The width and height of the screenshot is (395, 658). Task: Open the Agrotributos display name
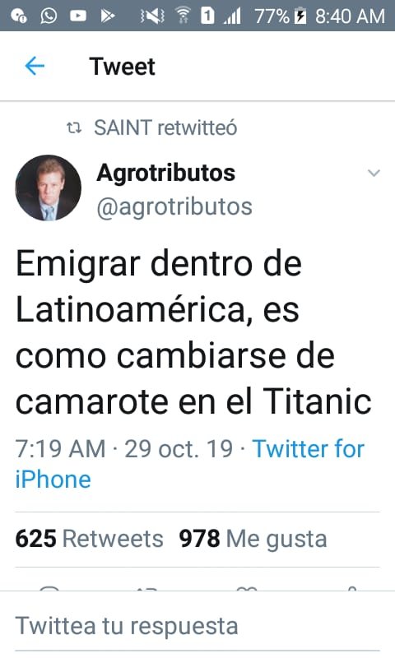[x=165, y=173]
